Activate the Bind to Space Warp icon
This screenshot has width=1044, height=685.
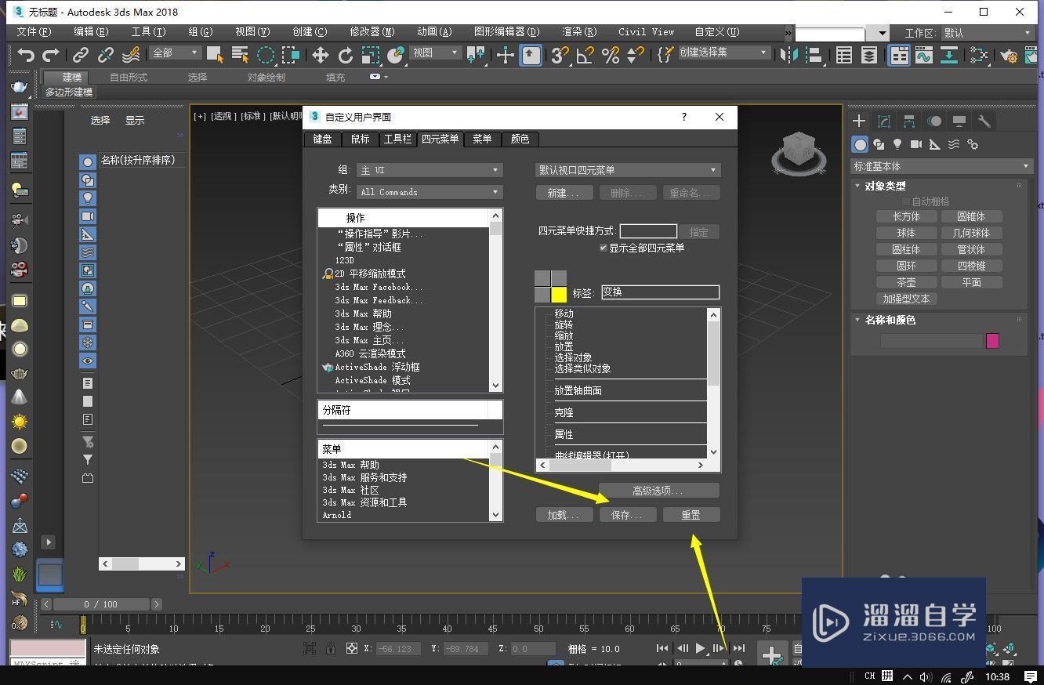tap(131, 54)
